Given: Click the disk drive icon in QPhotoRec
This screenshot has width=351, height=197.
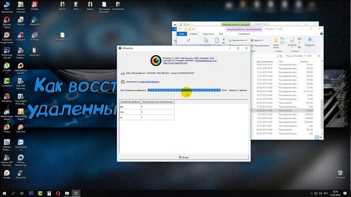Looking at the screenshot, I should point(123,73).
